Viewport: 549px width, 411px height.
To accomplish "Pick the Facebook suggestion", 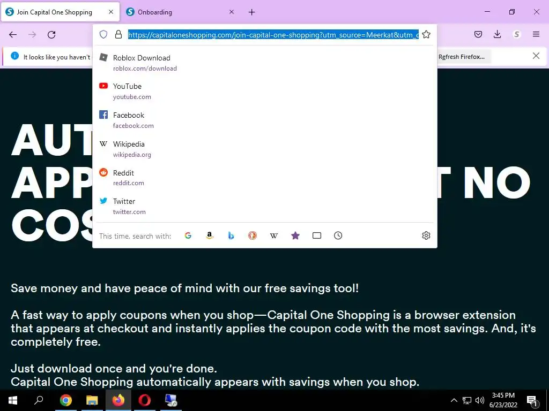I will click(x=264, y=120).
